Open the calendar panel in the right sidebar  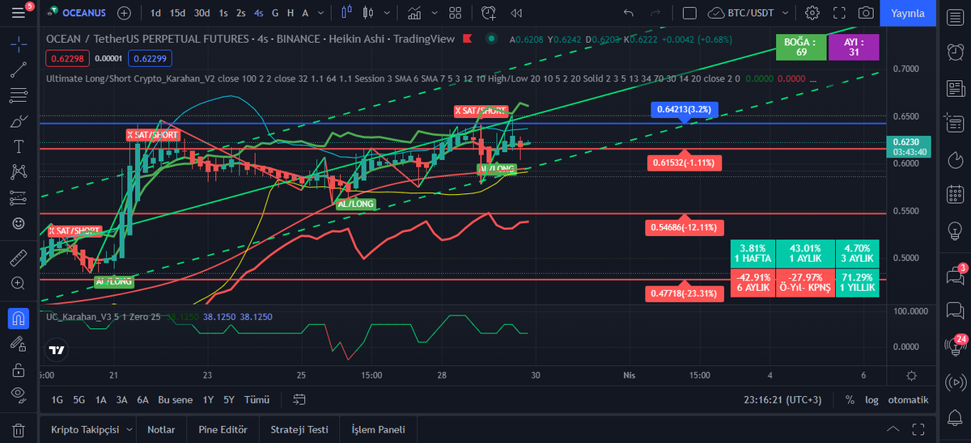(955, 194)
